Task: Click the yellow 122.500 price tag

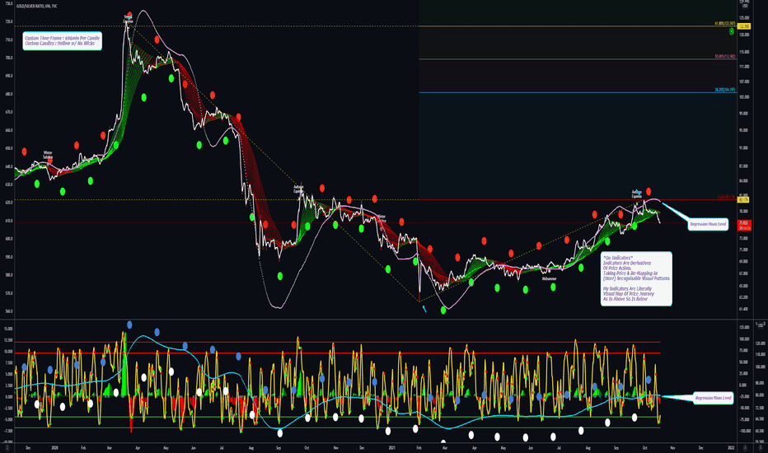Action: [x=743, y=26]
